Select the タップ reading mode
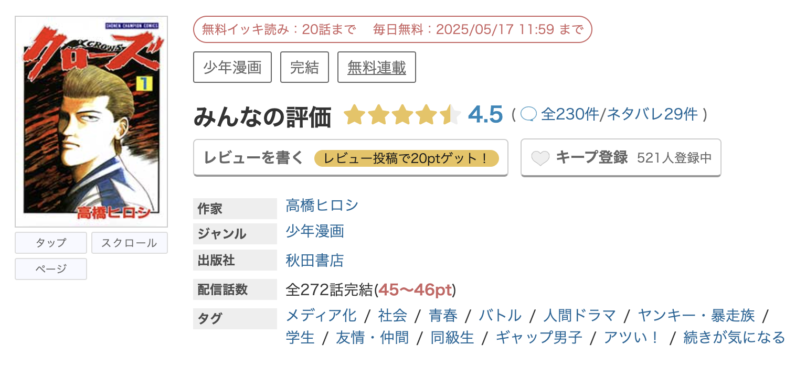The height and width of the screenshot is (366, 806). (50, 242)
